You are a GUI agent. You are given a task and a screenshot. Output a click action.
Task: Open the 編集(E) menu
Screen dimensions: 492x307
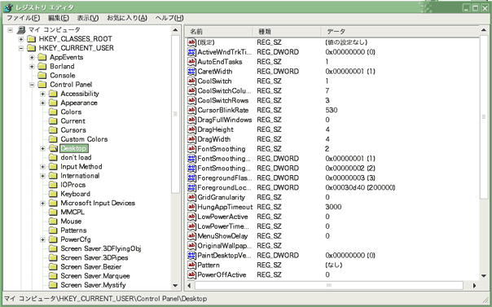coord(59,18)
